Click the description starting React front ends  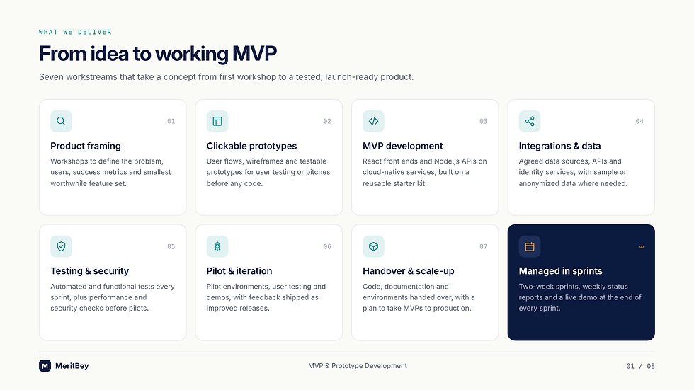tap(424, 172)
